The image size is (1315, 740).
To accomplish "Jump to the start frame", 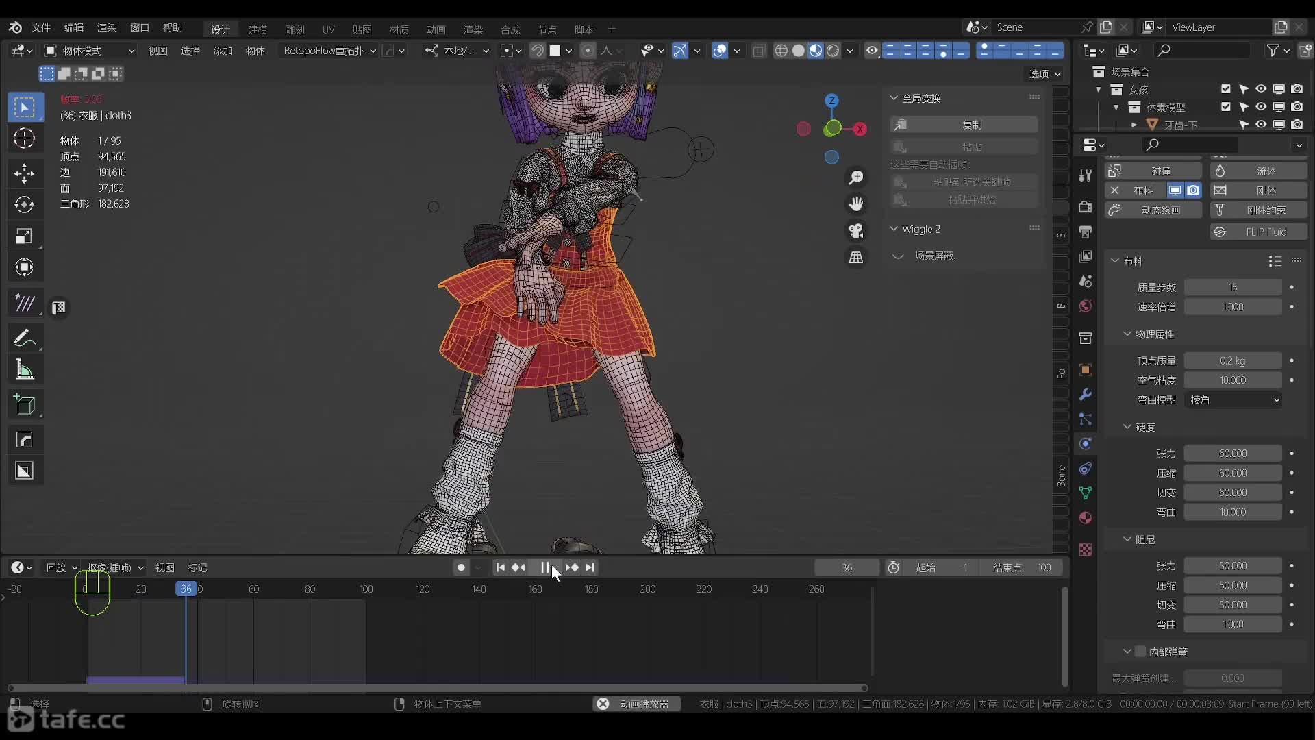I will (x=501, y=567).
